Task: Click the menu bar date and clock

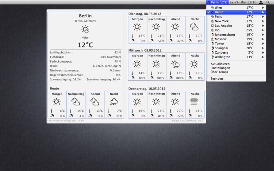Action: [x=242, y=2]
